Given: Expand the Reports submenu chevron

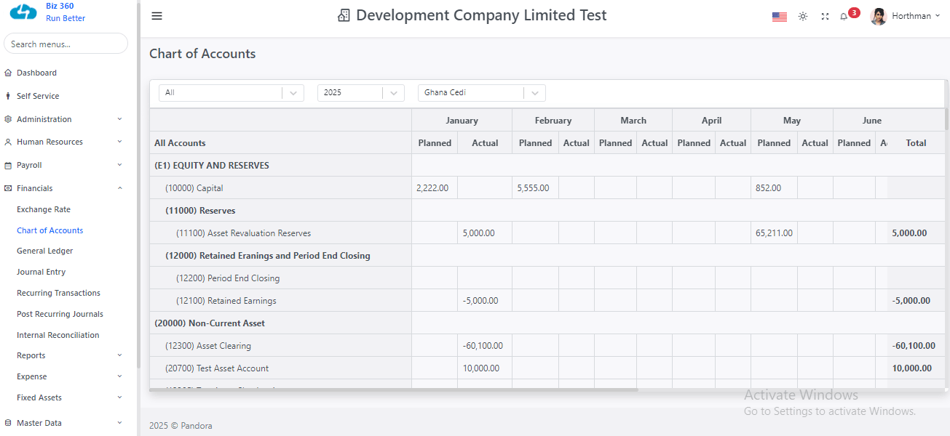Looking at the screenshot, I should (120, 355).
